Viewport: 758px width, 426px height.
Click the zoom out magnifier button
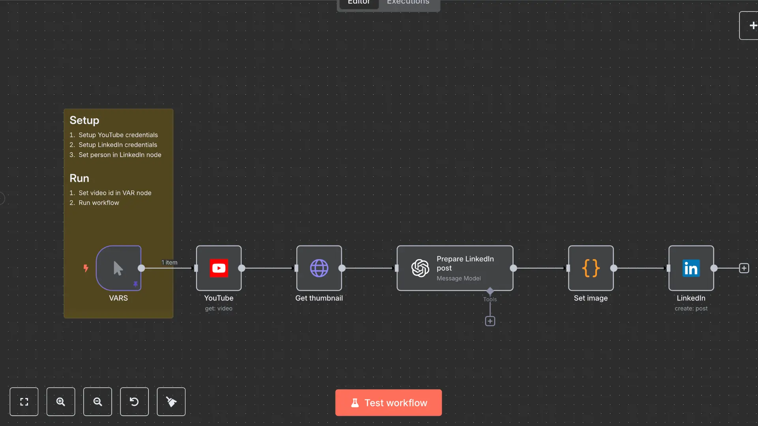coord(98,402)
